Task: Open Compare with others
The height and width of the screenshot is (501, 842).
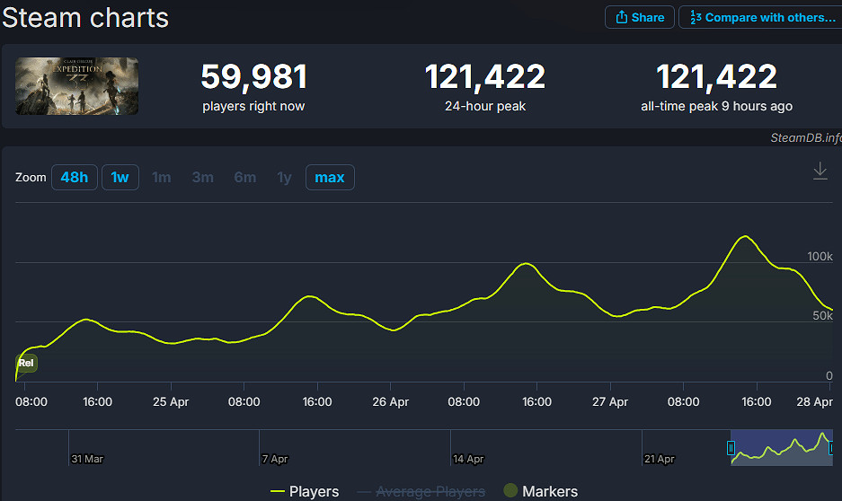Action: click(762, 17)
